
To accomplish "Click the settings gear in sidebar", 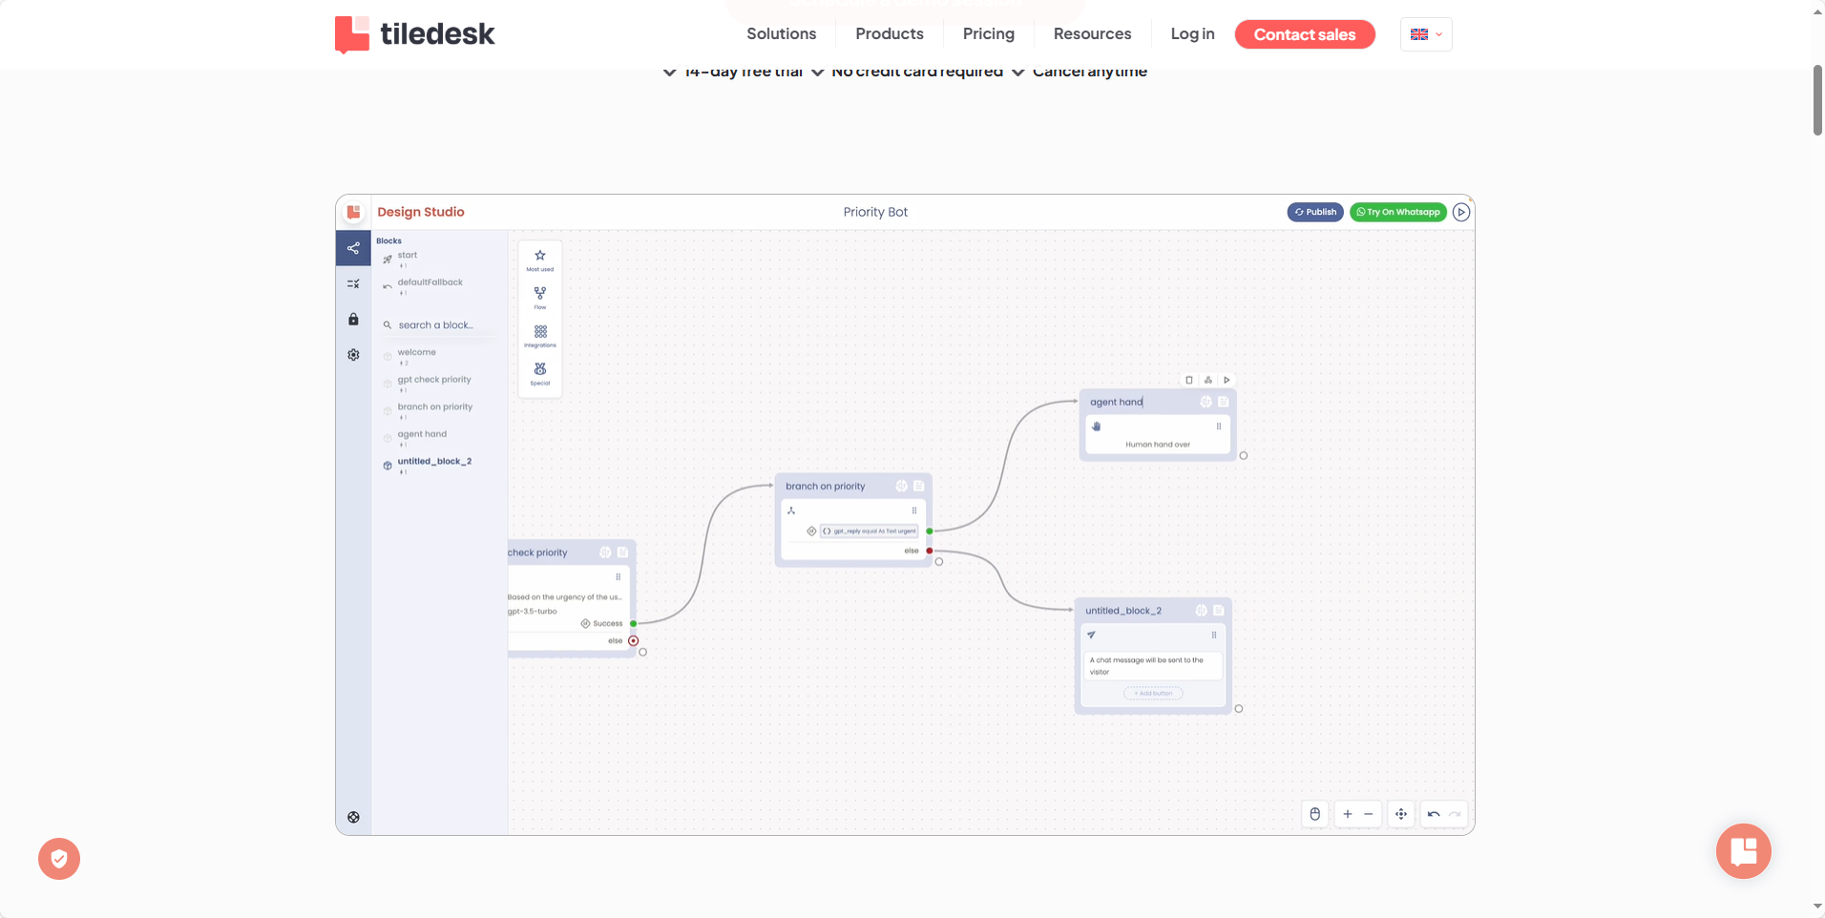I will click(353, 355).
